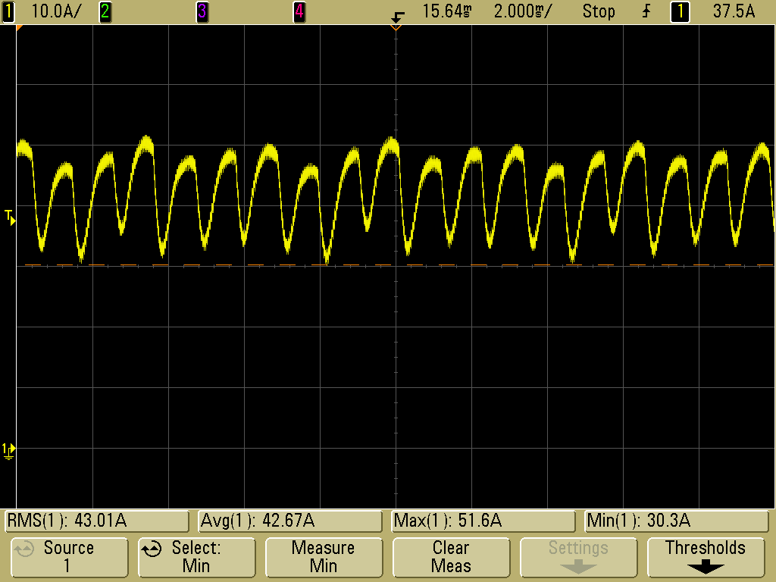776x582 pixels.
Task: Open the Thresholds submenu softkey
Action: (x=706, y=557)
